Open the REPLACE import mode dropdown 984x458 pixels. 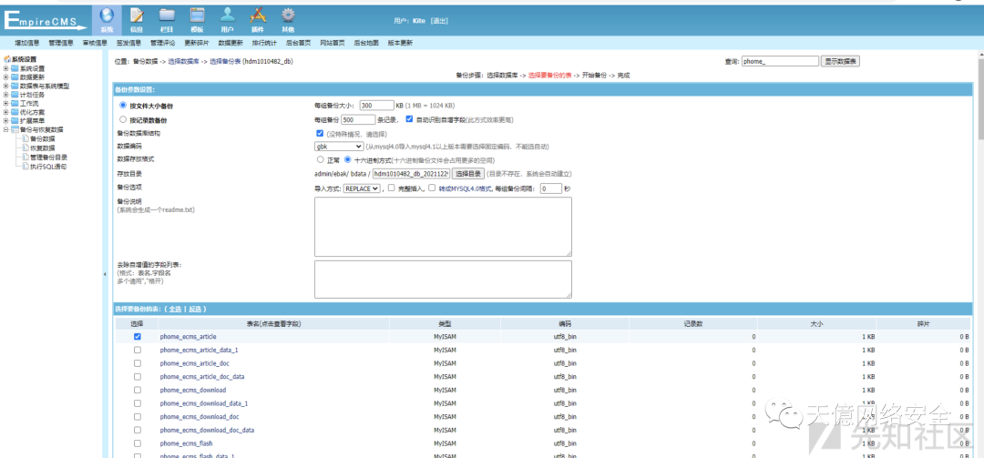click(362, 188)
